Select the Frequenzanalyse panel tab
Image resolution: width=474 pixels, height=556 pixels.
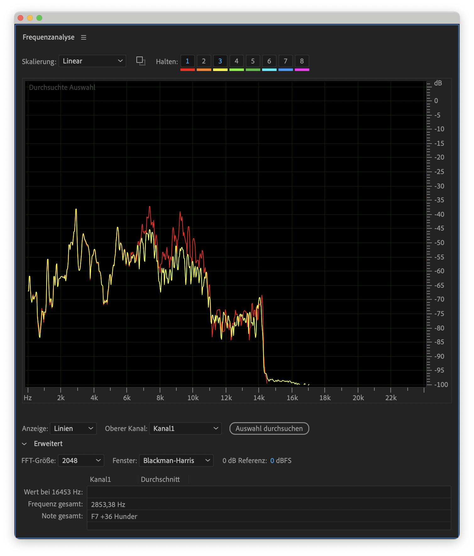click(x=48, y=37)
